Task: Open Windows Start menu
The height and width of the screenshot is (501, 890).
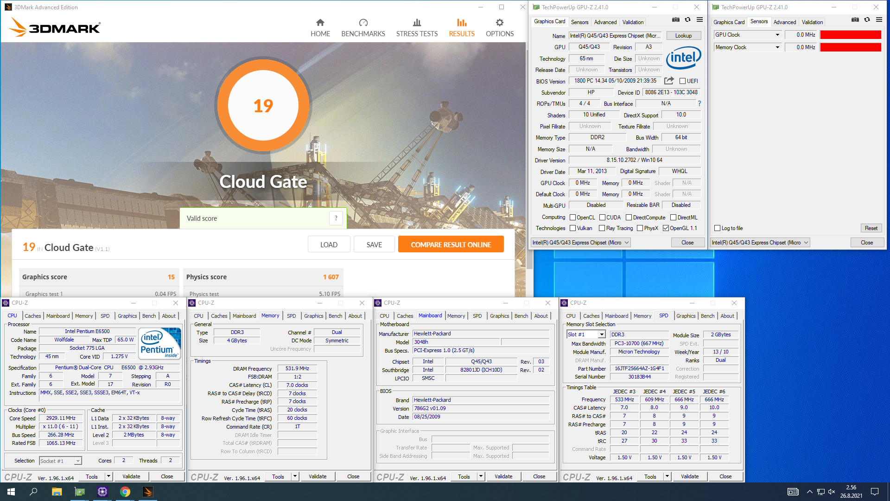Action: tap(11, 492)
